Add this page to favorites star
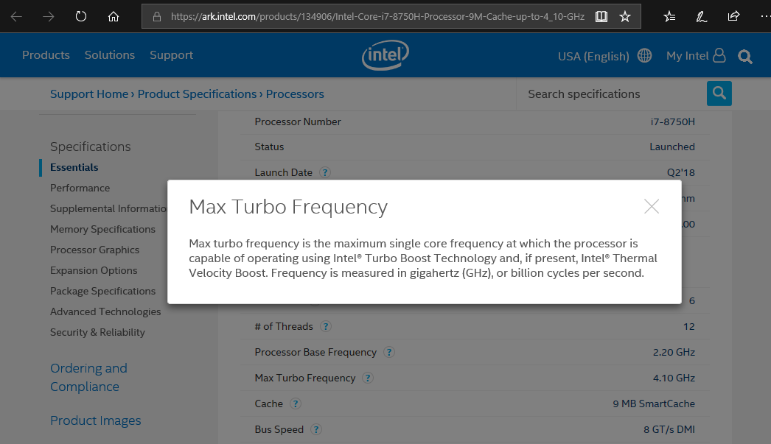The width and height of the screenshot is (771, 444). (625, 16)
